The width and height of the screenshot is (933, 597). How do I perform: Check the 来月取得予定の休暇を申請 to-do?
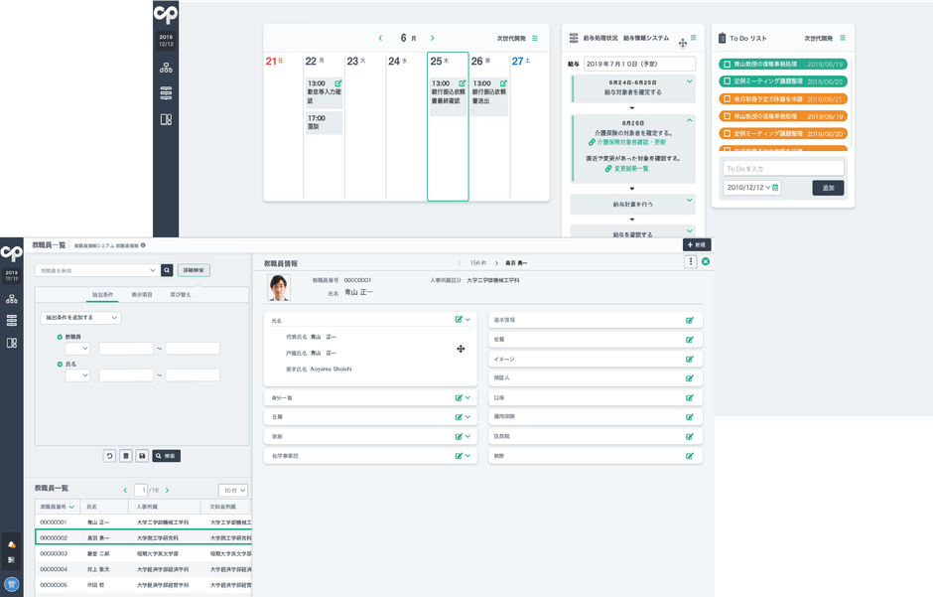point(728,99)
